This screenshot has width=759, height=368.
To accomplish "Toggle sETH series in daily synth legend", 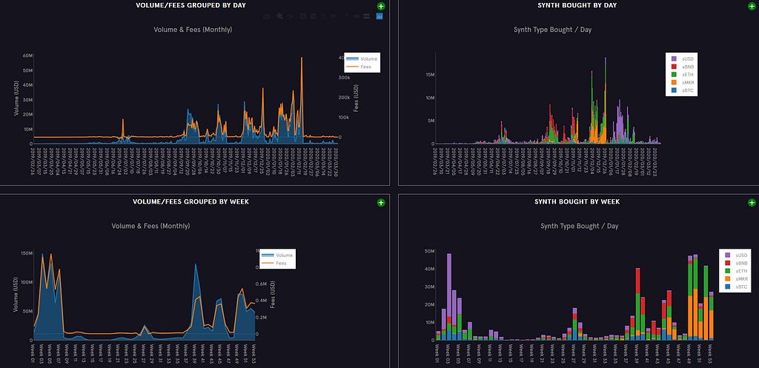I will (682, 75).
